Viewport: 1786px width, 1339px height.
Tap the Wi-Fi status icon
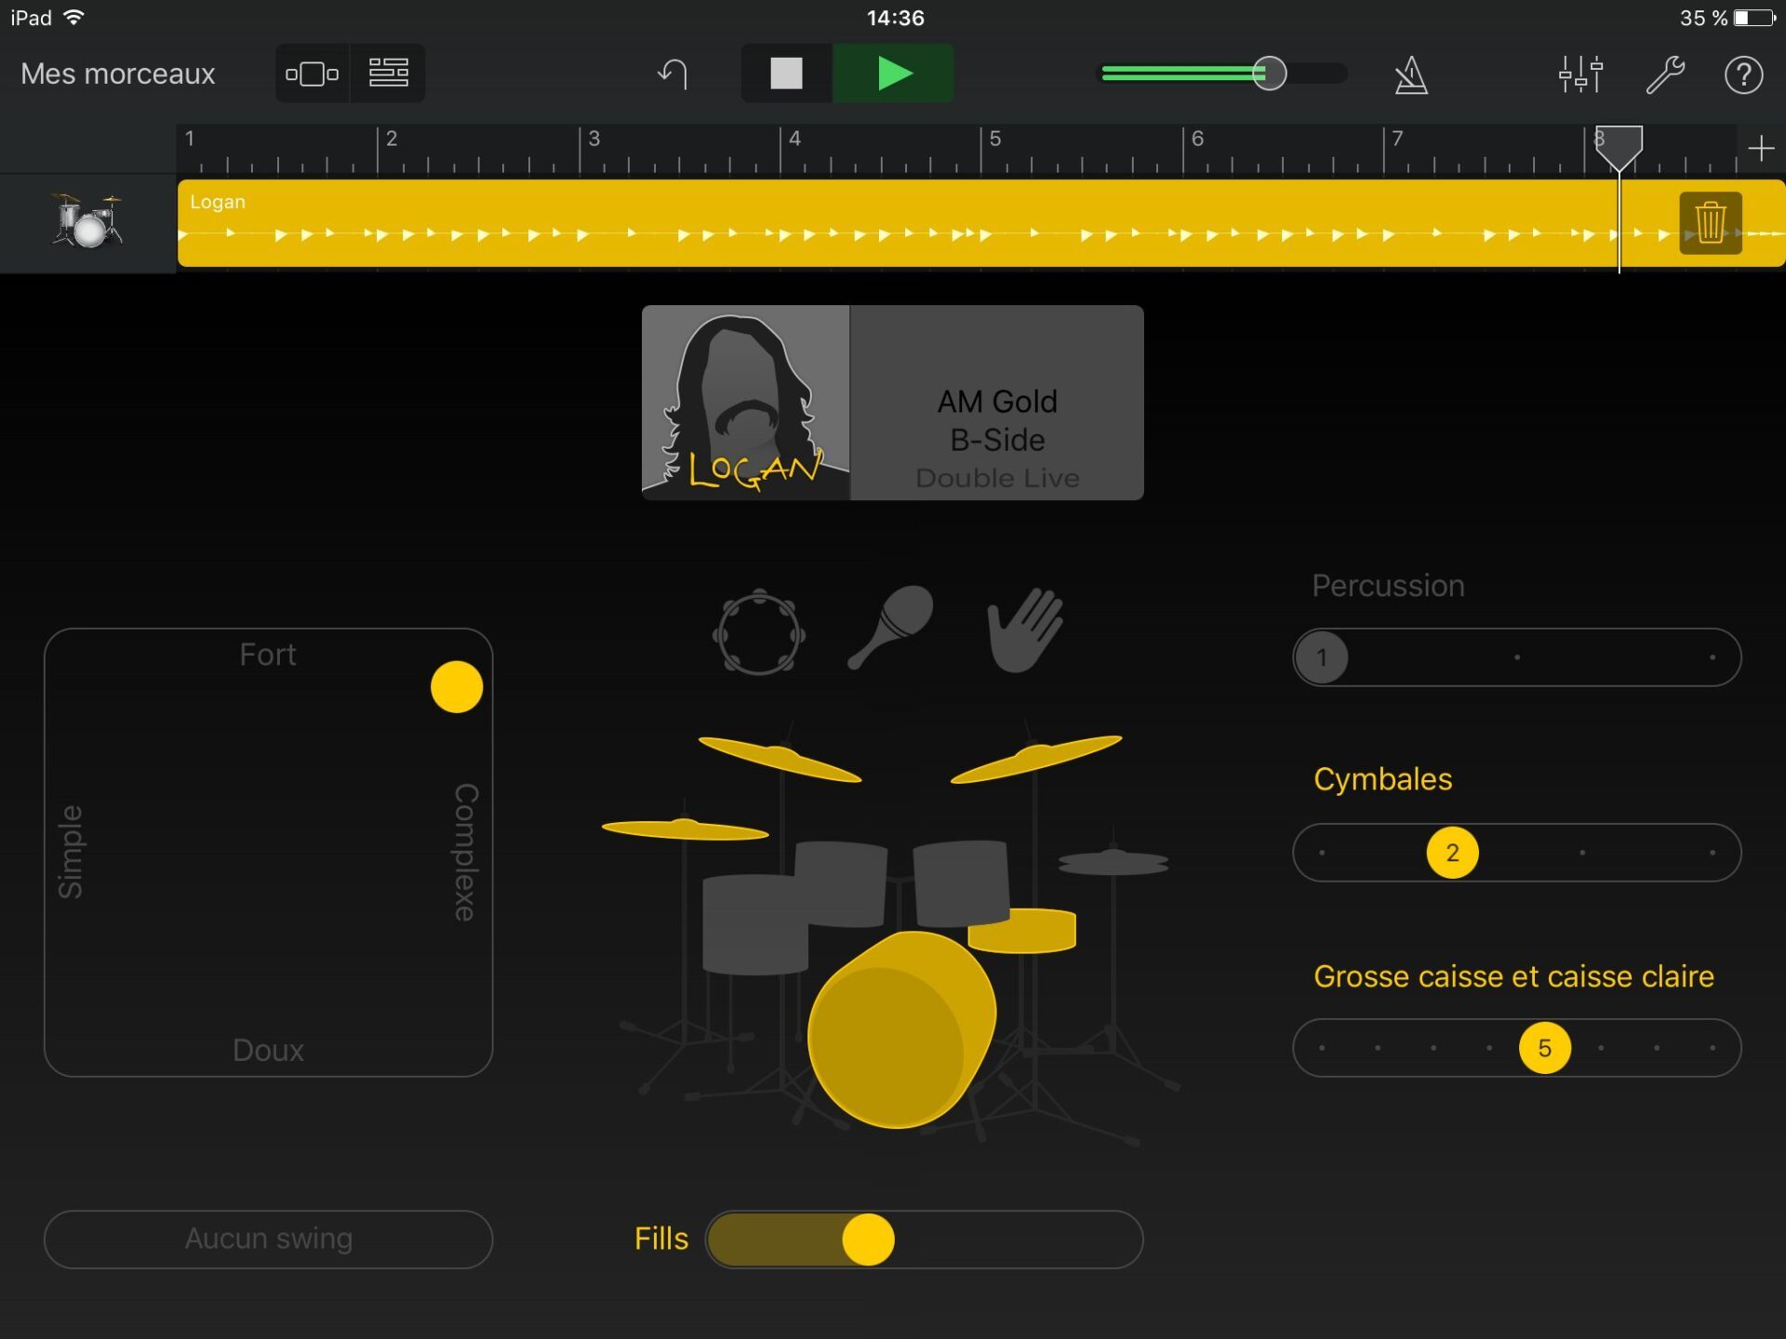point(73,17)
